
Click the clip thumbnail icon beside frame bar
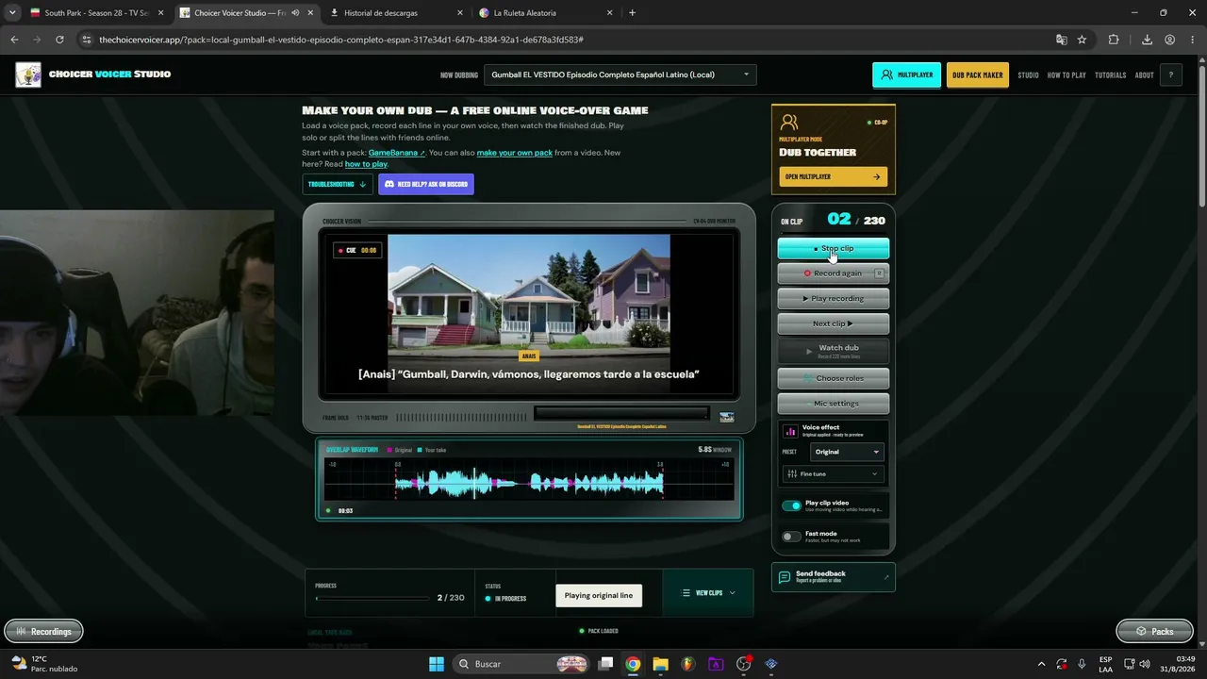coord(727,417)
